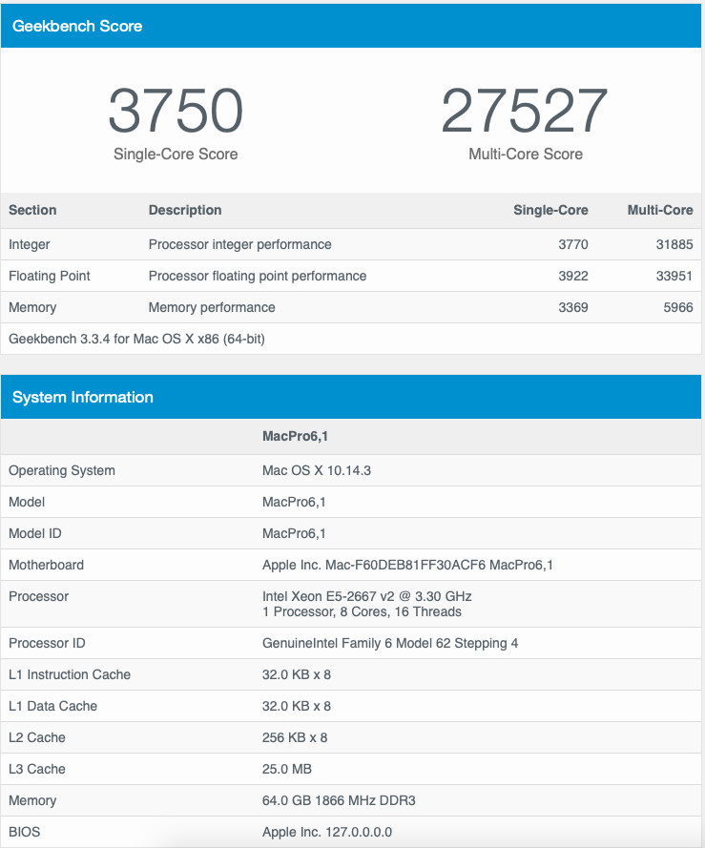
Task: Click the Integer section row label
Action: (x=30, y=244)
